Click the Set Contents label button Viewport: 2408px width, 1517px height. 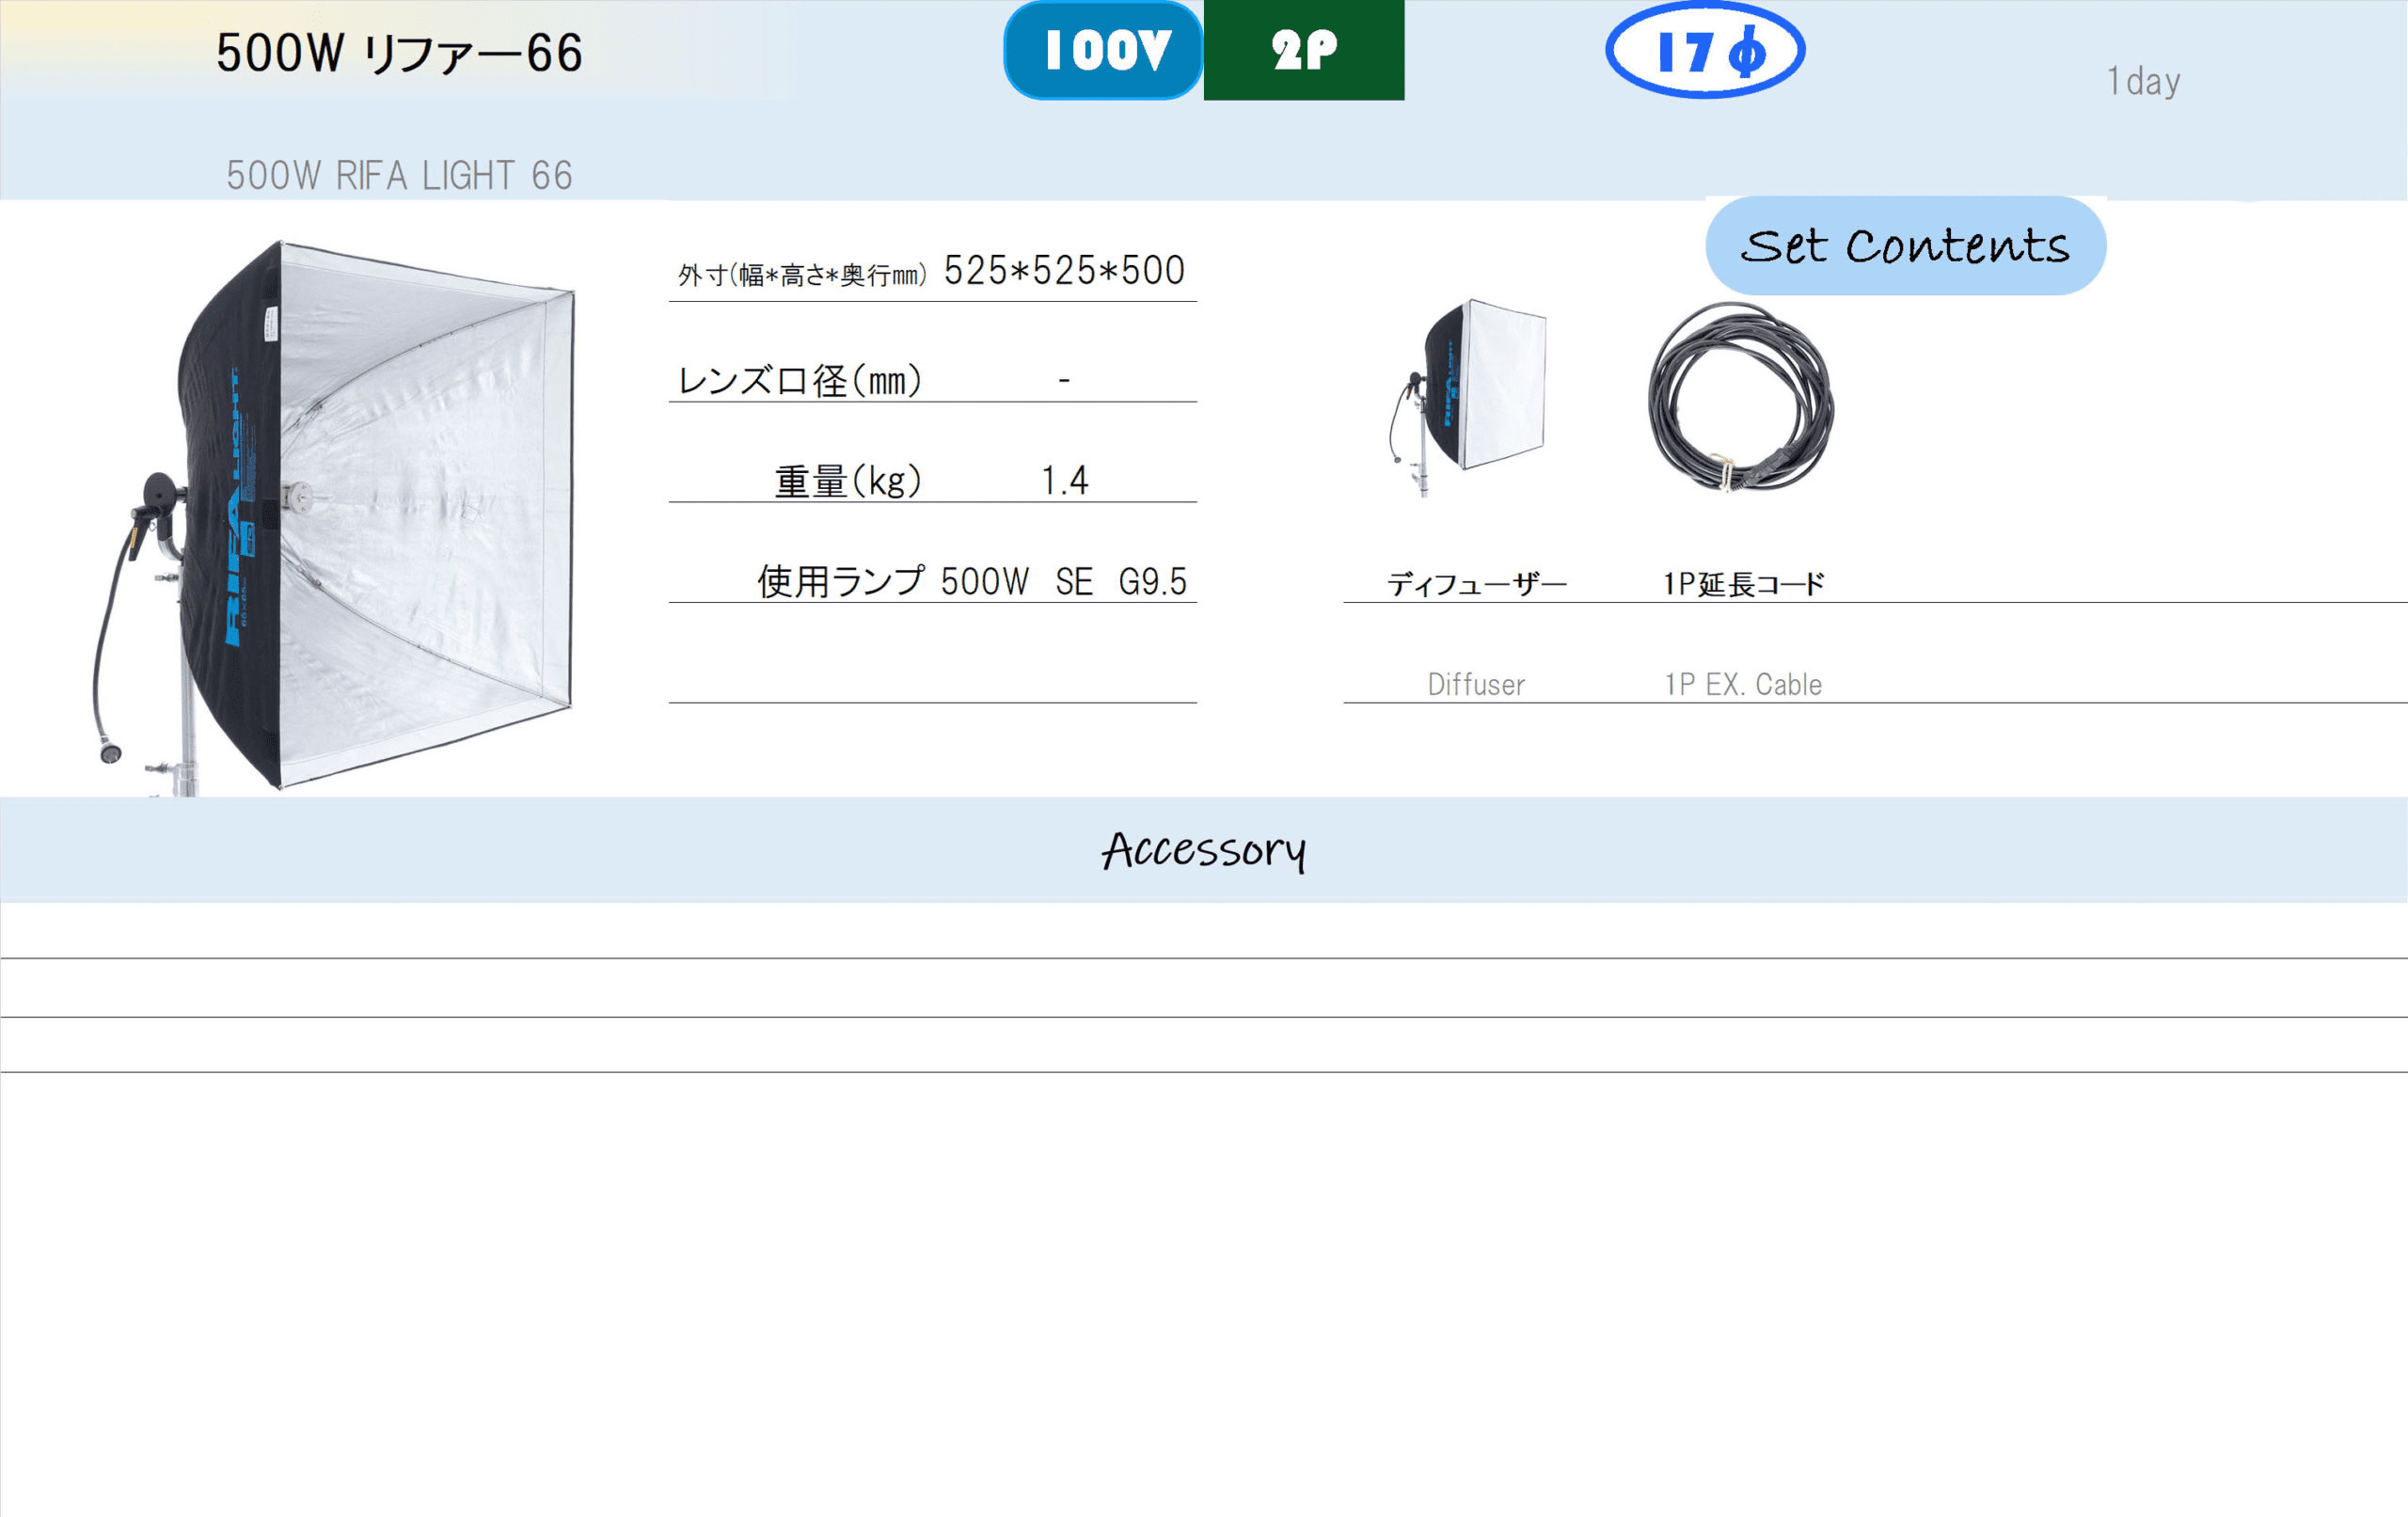(1906, 246)
